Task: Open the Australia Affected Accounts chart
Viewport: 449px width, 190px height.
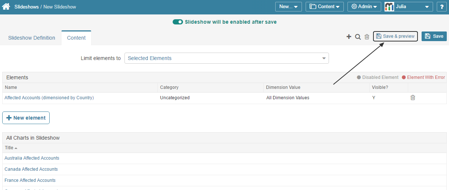Action: point(32,158)
